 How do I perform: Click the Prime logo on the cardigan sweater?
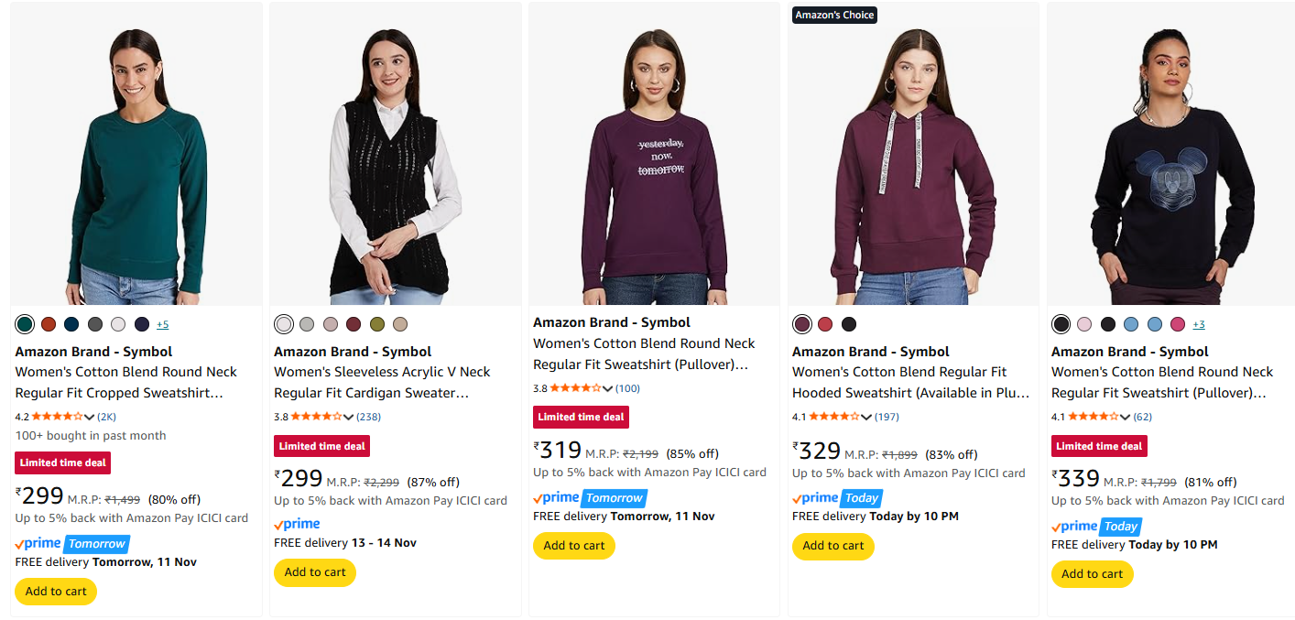pos(297,524)
